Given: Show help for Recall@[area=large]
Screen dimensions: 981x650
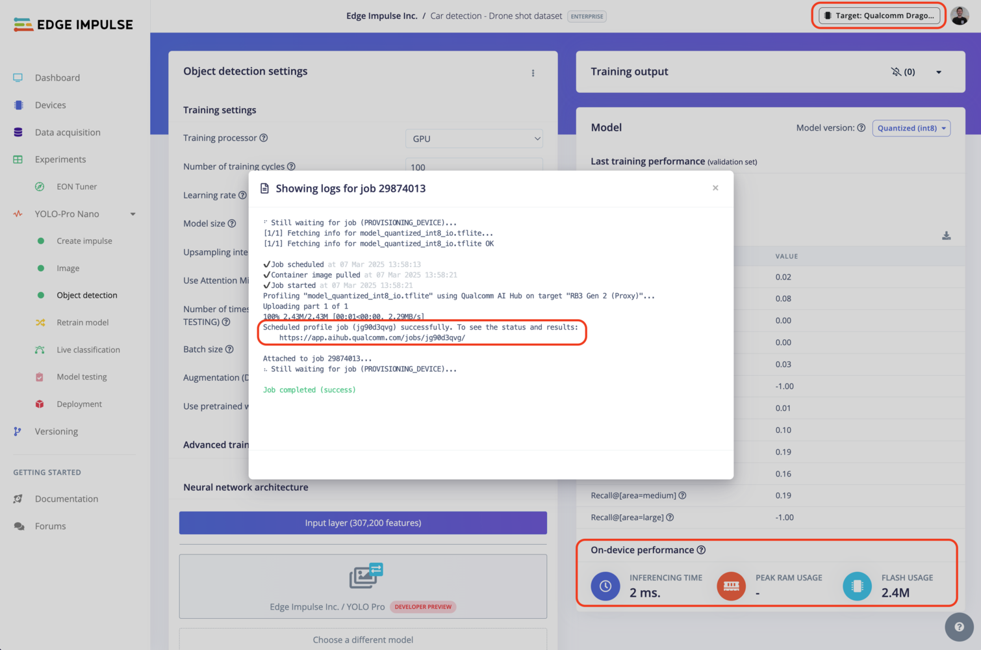Looking at the screenshot, I should coord(670,517).
